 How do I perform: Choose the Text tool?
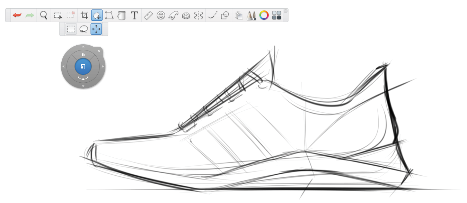pos(134,15)
